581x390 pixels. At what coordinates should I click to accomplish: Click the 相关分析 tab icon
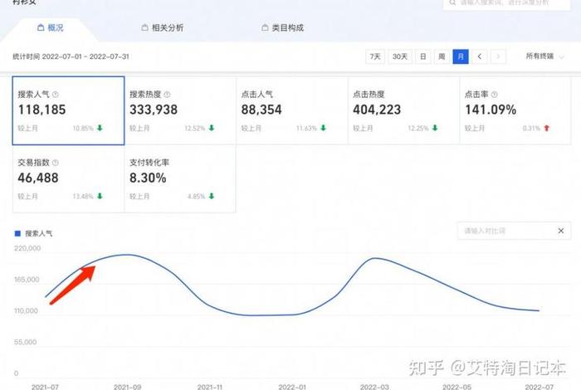[x=145, y=27]
